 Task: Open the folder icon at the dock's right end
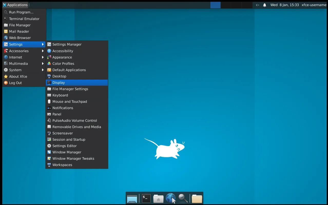197,199
